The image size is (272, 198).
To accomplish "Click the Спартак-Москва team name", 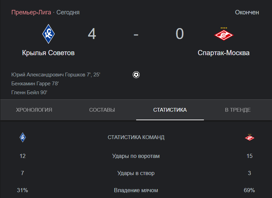I will pos(224,53).
